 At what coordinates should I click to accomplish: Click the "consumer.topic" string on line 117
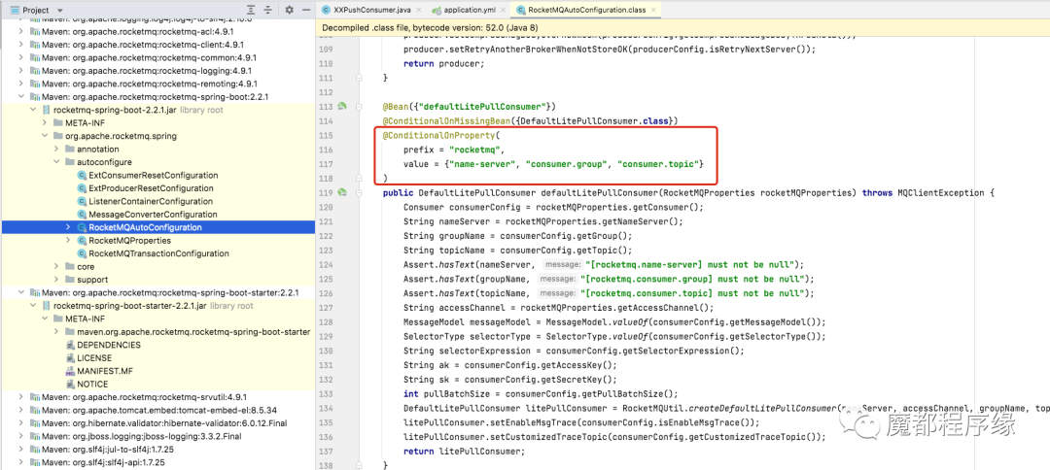[658, 164]
